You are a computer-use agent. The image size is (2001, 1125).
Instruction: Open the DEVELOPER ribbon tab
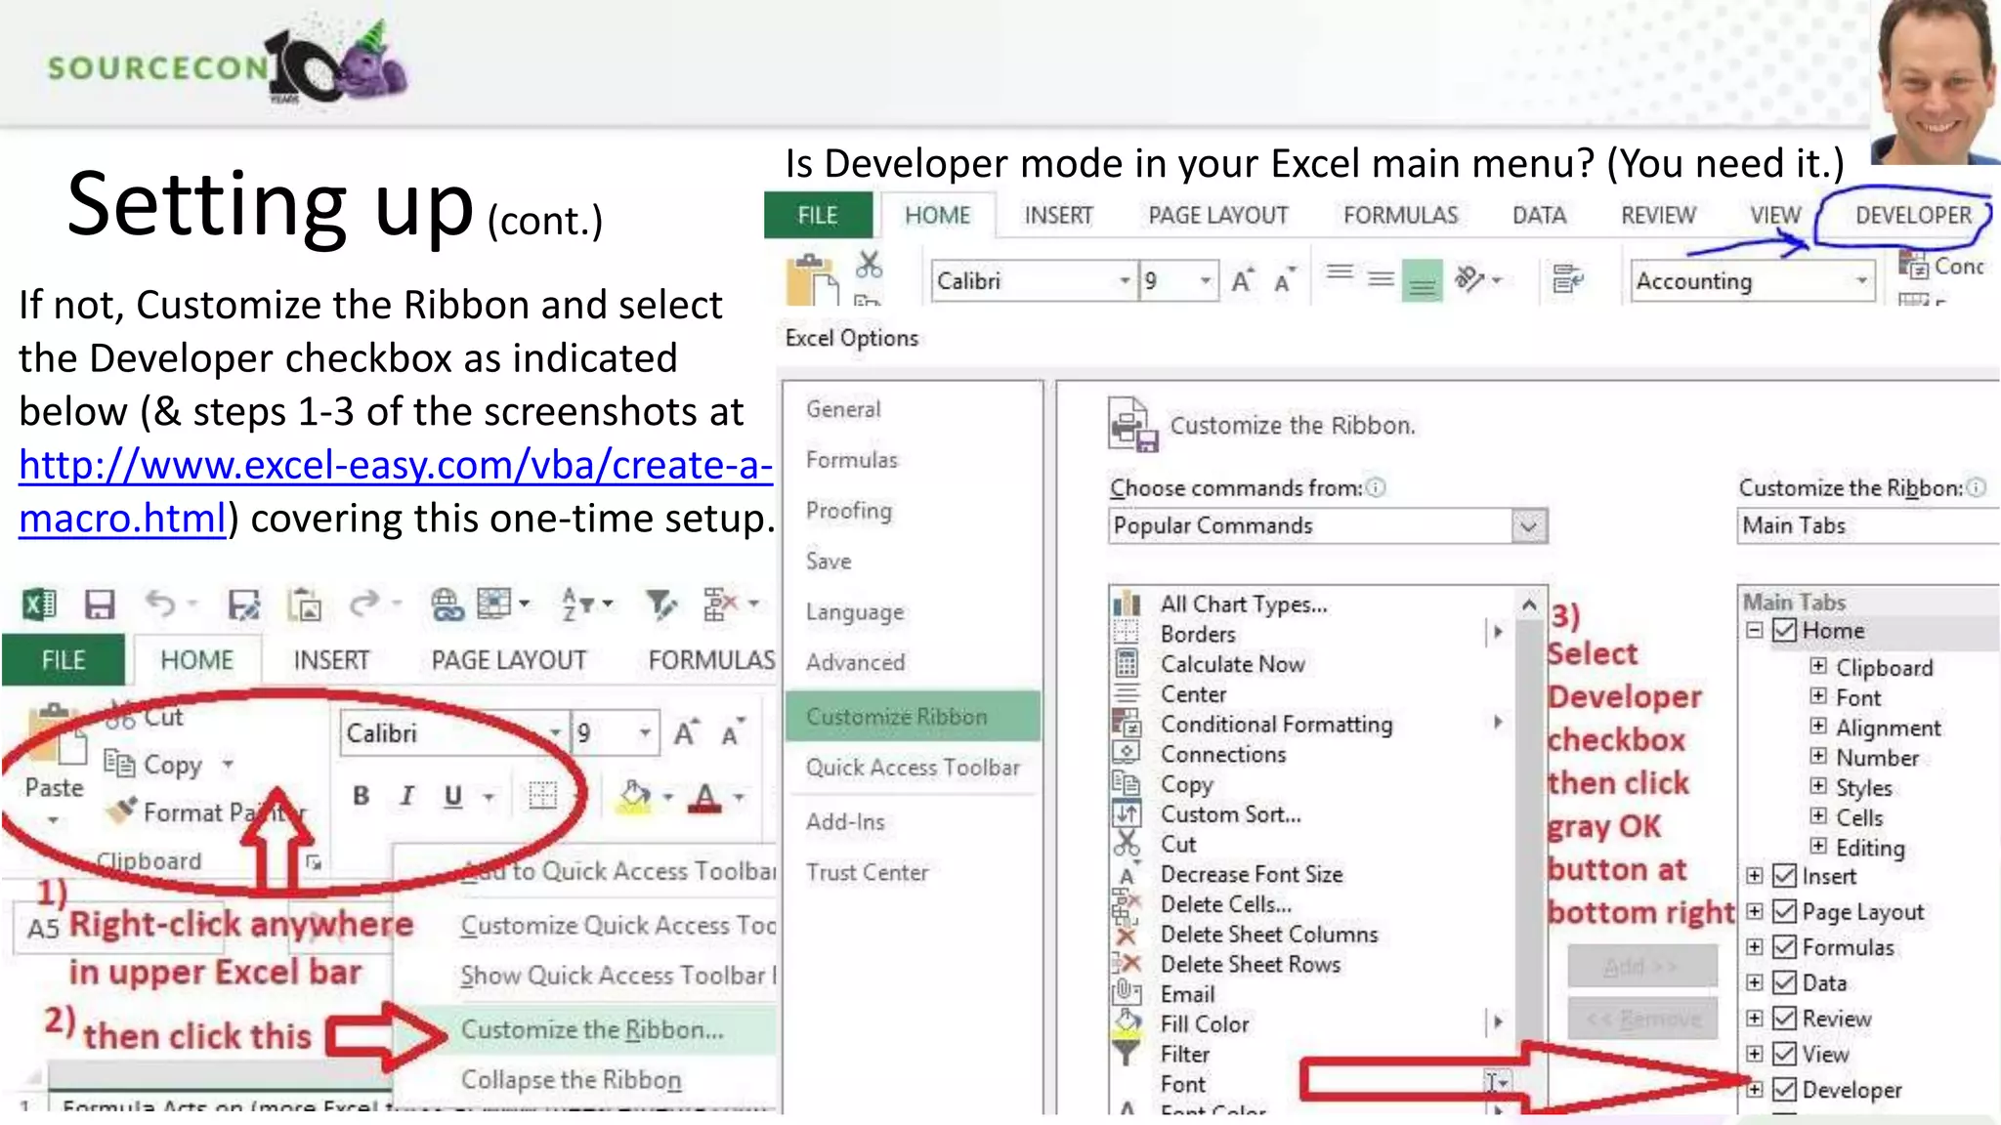pyautogui.click(x=1913, y=216)
